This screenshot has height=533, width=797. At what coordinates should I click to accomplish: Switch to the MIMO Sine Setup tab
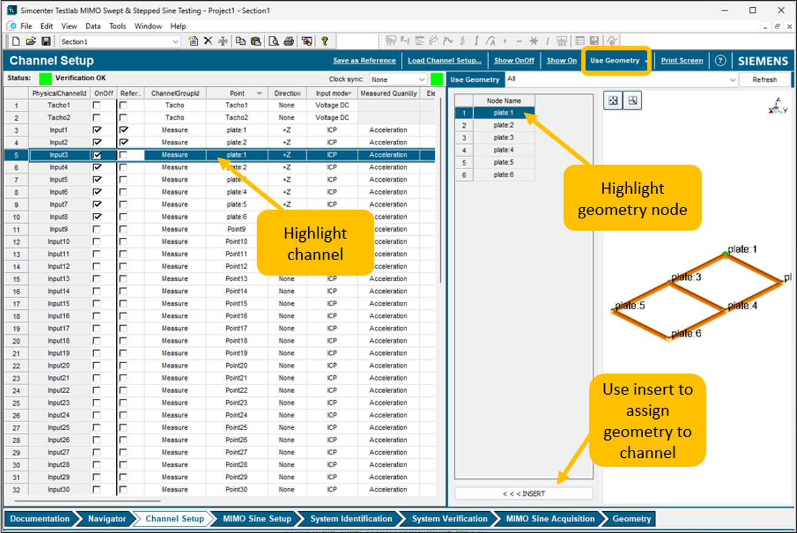tap(257, 519)
